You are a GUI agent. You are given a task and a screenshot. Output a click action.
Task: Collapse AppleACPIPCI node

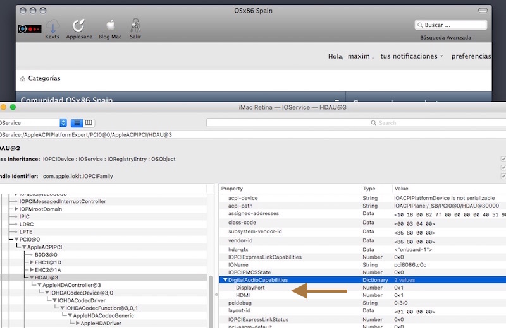[24, 247]
